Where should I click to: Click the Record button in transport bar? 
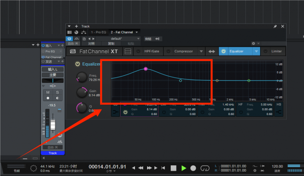coord(193,168)
